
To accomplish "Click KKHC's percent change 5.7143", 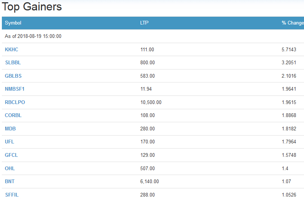I will [x=289, y=49].
